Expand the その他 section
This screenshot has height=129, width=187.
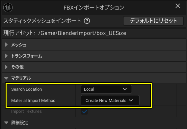click(x=6, y=67)
